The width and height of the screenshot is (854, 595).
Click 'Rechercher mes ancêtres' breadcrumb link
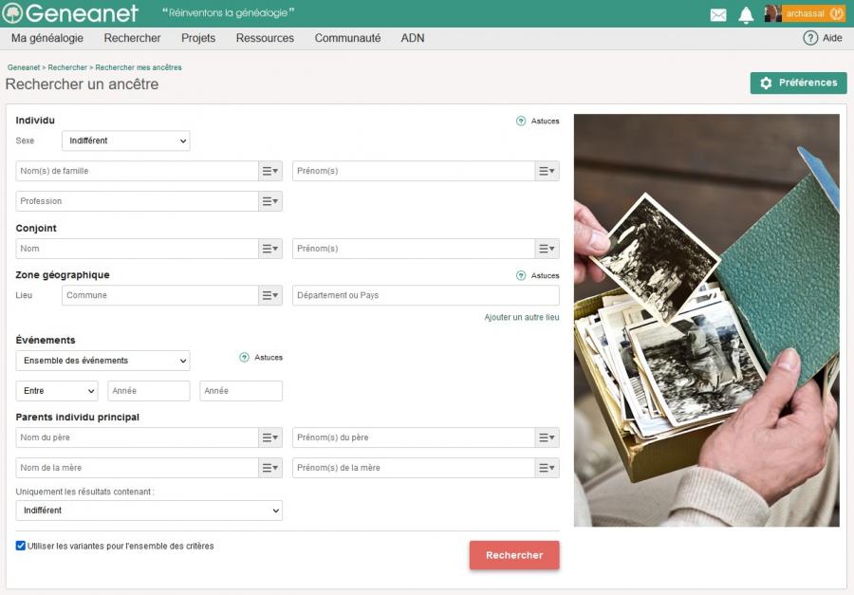[x=139, y=67]
